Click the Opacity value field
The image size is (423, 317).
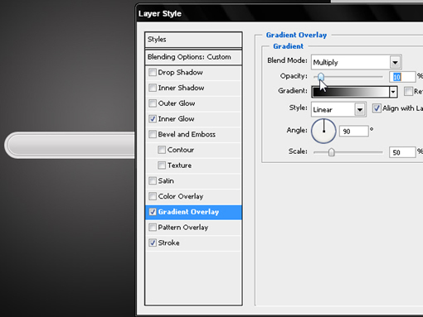tap(402, 77)
